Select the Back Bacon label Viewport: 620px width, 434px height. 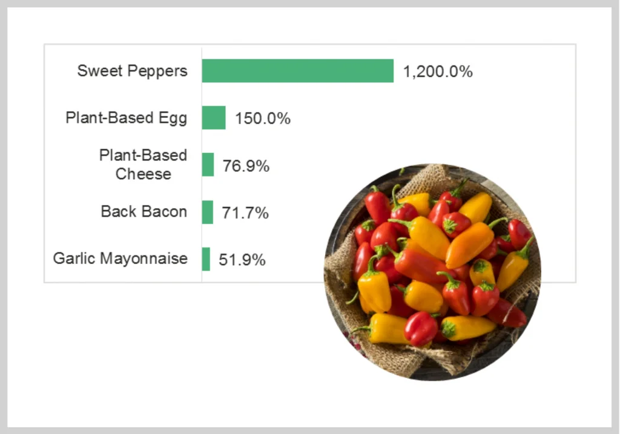pyautogui.click(x=144, y=211)
